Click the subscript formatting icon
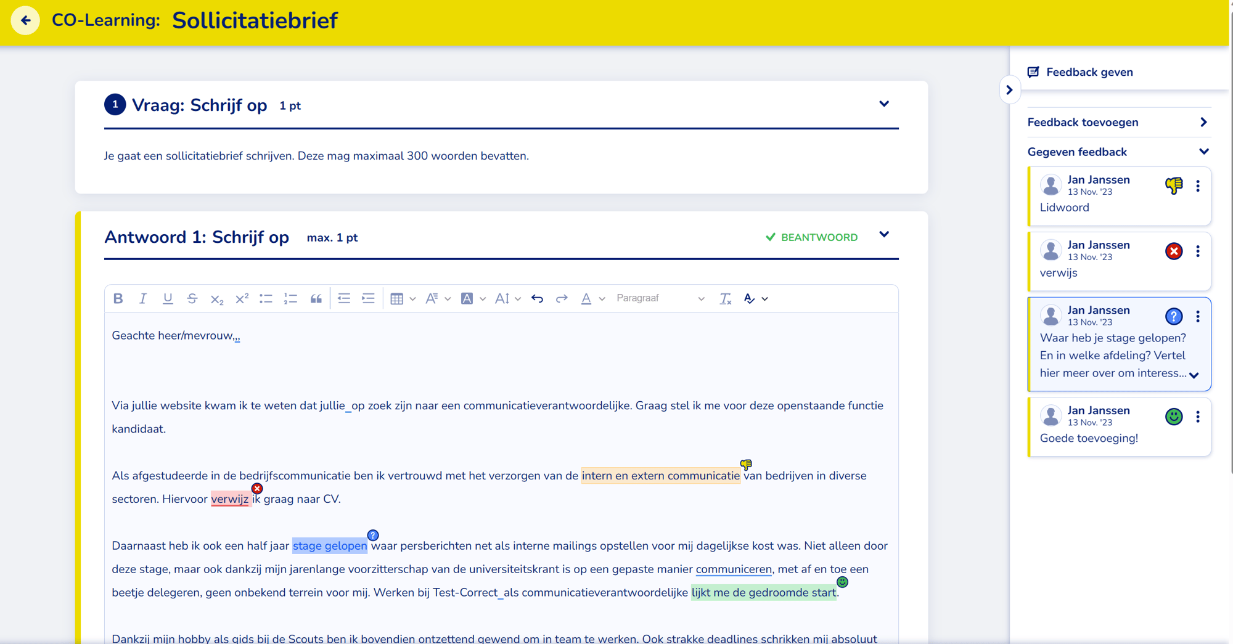 click(217, 298)
